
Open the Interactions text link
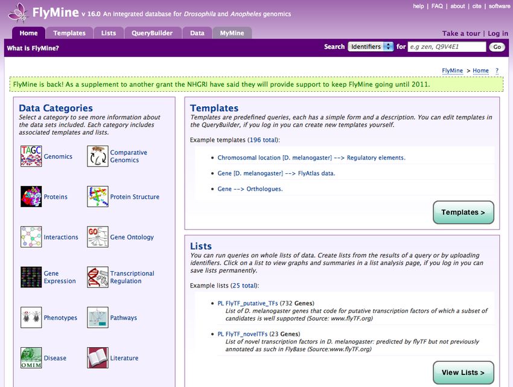click(61, 237)
